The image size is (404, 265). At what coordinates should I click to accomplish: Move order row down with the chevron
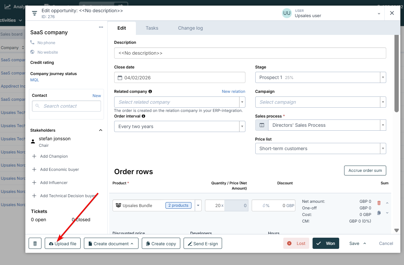[387, 213]
